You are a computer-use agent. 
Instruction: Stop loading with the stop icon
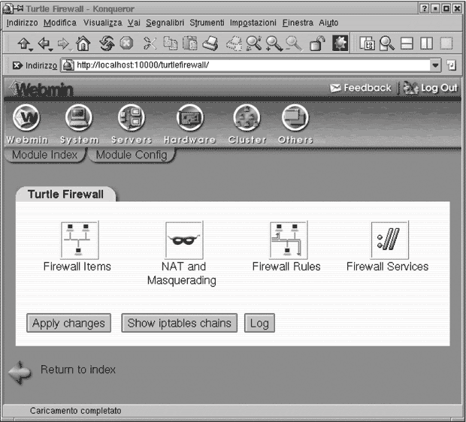(x=126, y=44)
